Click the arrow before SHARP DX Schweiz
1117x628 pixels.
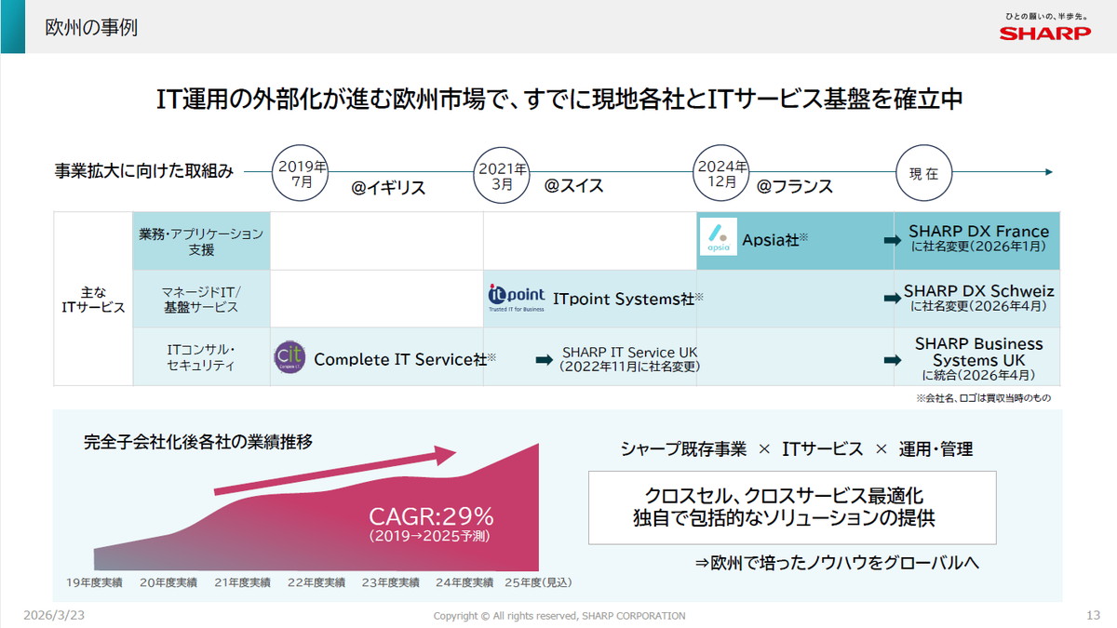pos(892,299)
